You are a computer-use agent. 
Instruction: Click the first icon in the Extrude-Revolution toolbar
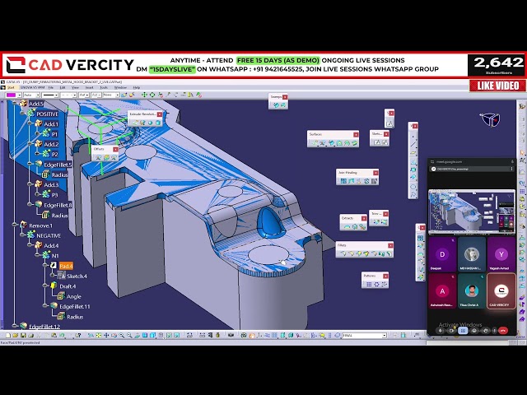135,123
